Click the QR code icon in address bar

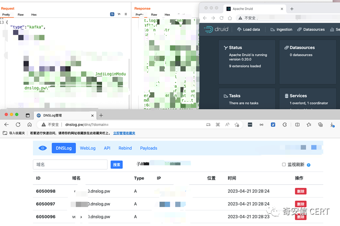(218, 125)
